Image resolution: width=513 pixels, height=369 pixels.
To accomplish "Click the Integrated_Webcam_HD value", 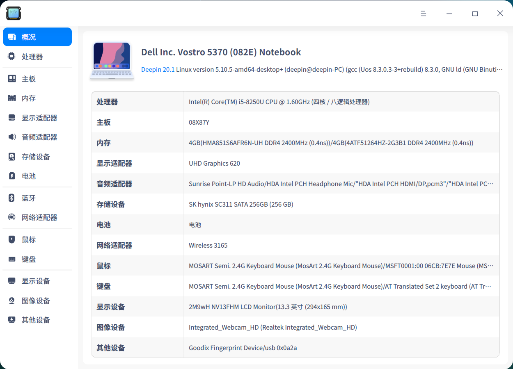I will tap(273, 327).
